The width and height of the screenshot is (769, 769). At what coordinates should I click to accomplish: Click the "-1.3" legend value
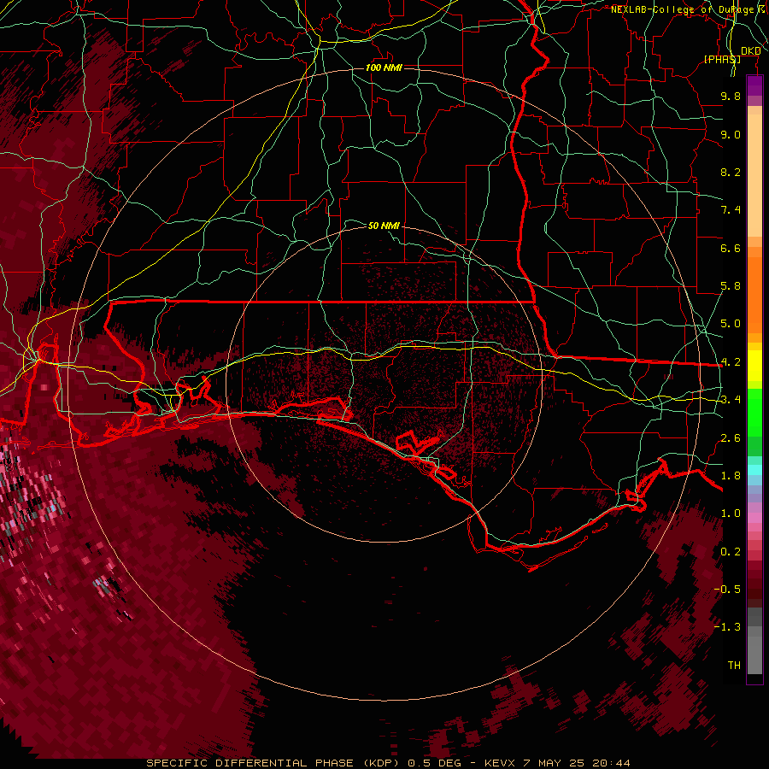pos(727,627)
